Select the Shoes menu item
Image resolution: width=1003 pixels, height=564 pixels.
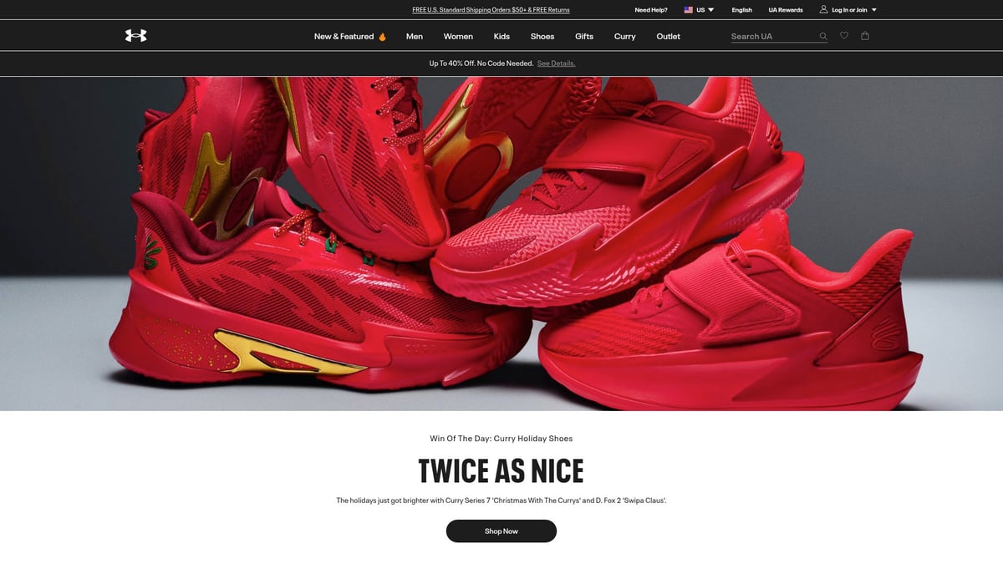[542, 37]
